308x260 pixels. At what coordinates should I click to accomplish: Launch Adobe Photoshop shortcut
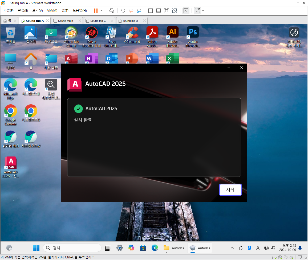(193, 37)
